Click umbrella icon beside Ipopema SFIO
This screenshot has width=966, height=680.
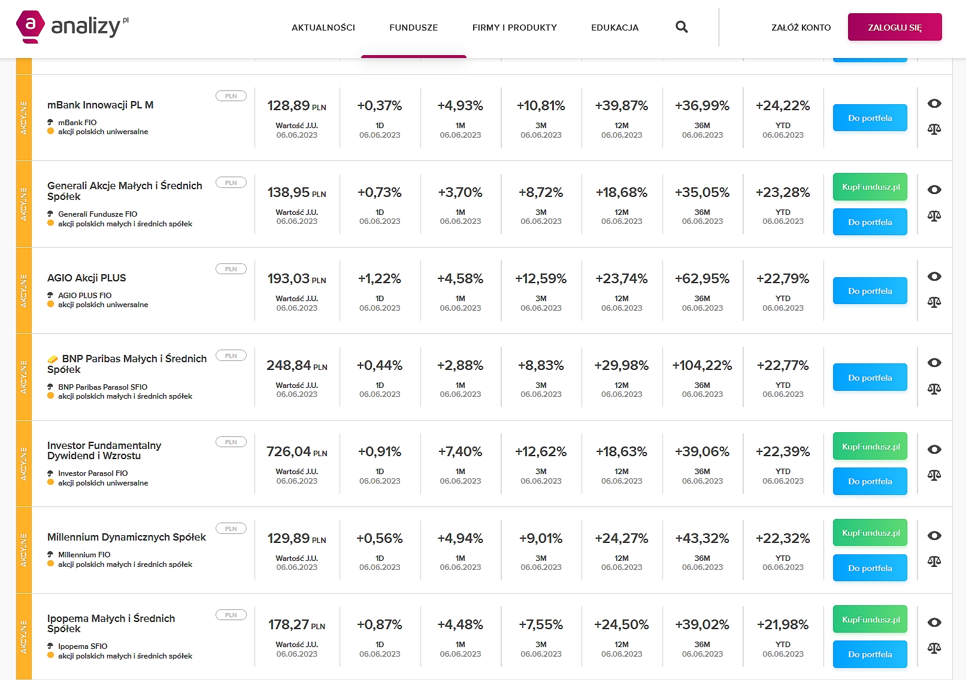[x=50, y=646]
